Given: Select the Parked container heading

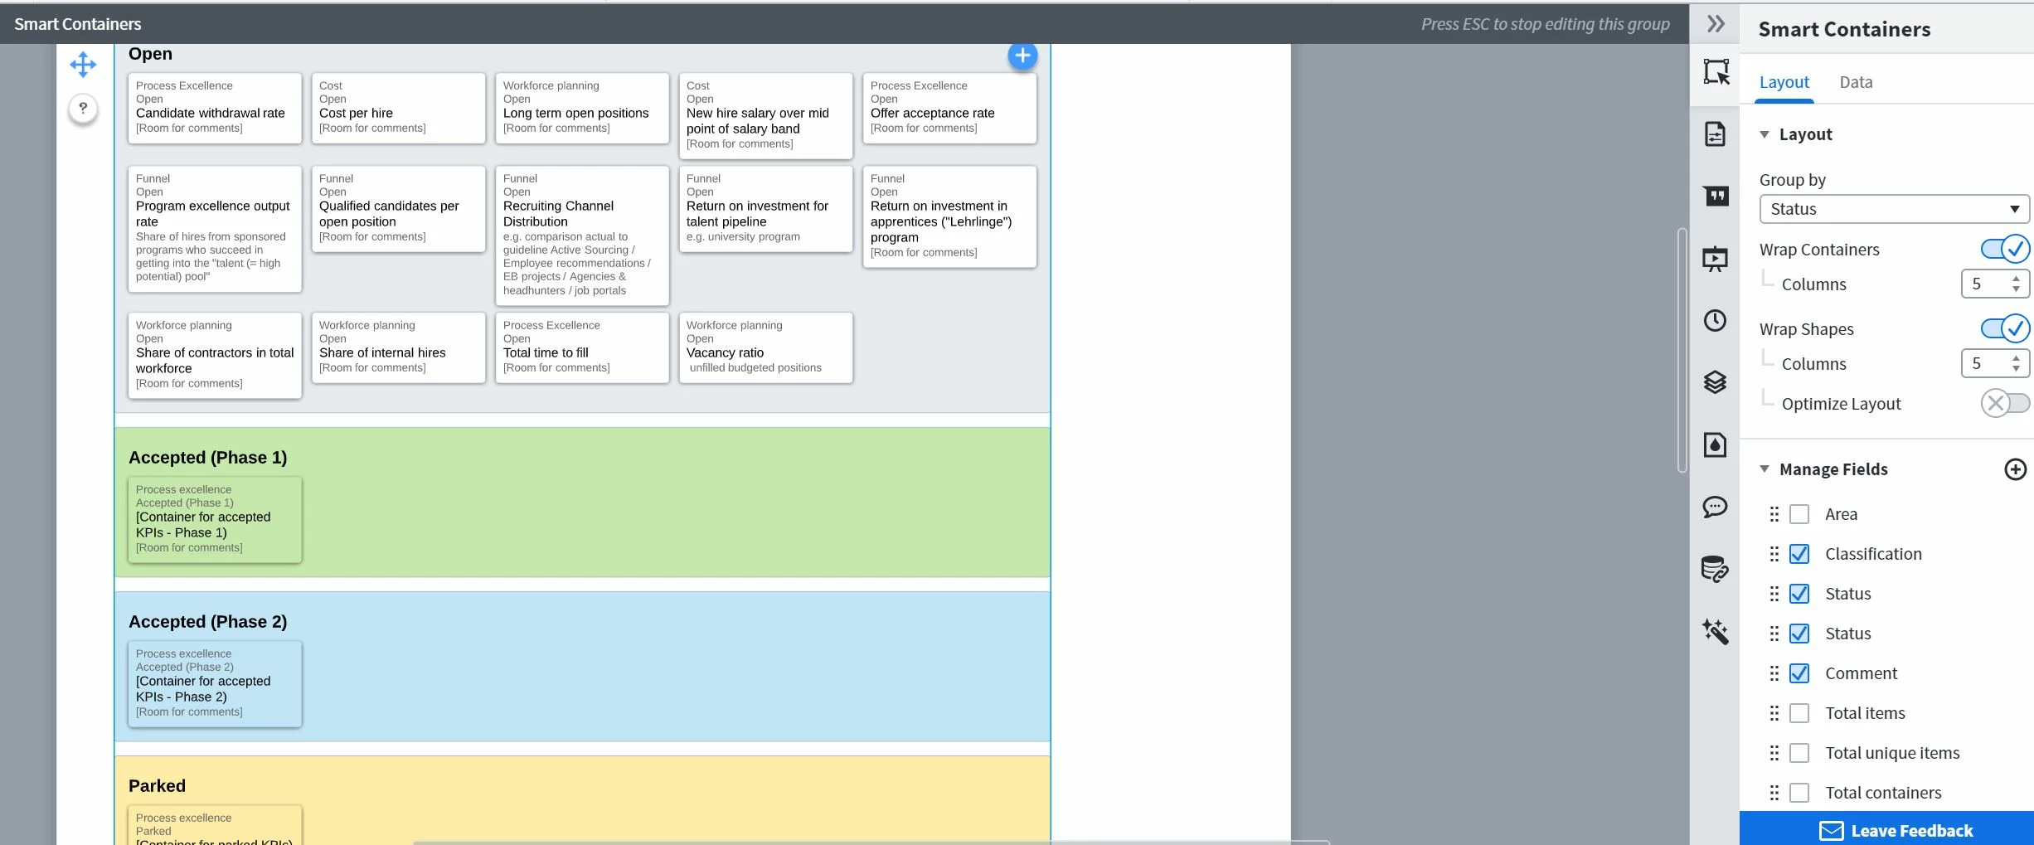Looking at the screenshot, I should [x=157, y=786].
